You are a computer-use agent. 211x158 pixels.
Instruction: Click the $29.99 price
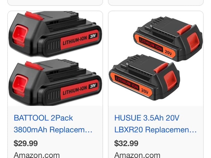coord(26,143)
